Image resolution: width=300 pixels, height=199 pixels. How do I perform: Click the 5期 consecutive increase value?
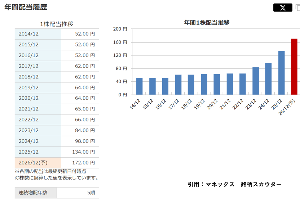pyautogui.click(x=91, y=193)
